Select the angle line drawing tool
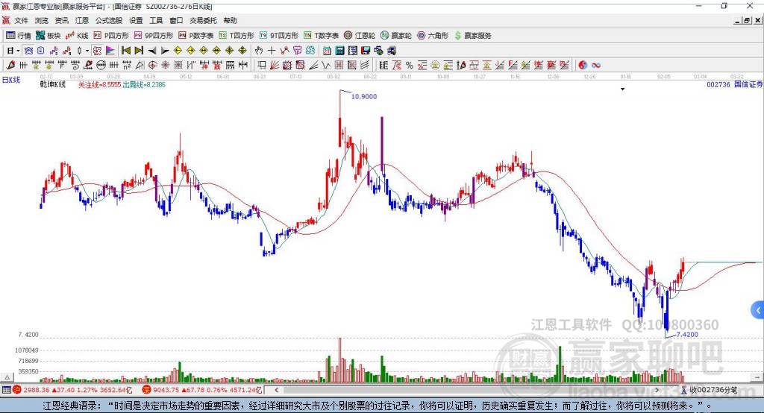This screenshot has height=413, width=764. point(313,65)
